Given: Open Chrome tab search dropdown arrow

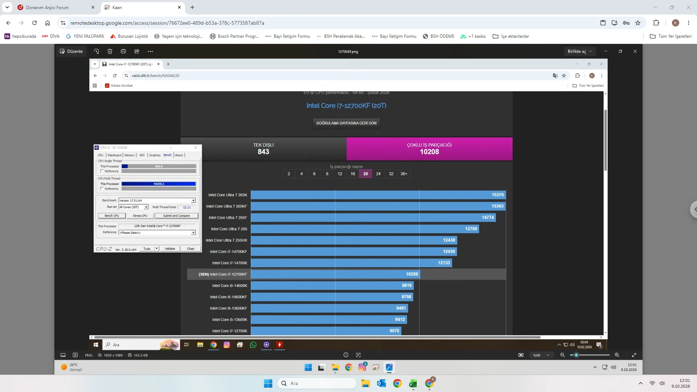Looking at the screenshot, I should click(x=7, y=7).
